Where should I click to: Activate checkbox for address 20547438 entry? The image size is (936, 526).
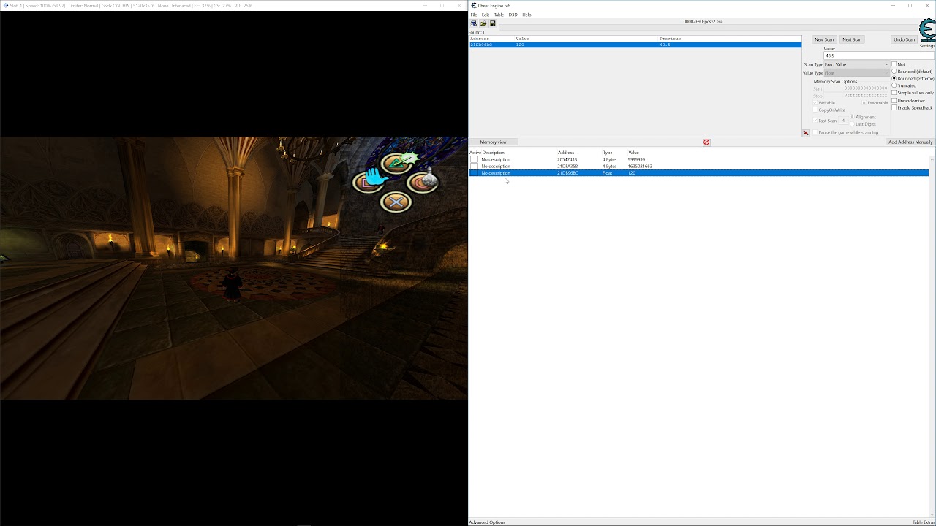click(x=474, y=159)
